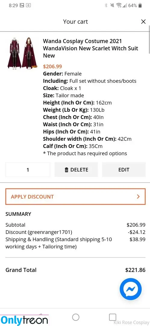Open the Wanda Cosplay Costume product title
The width and height of the screenshot is (150, 326).
pyautogui.click(x=91, y=48)
